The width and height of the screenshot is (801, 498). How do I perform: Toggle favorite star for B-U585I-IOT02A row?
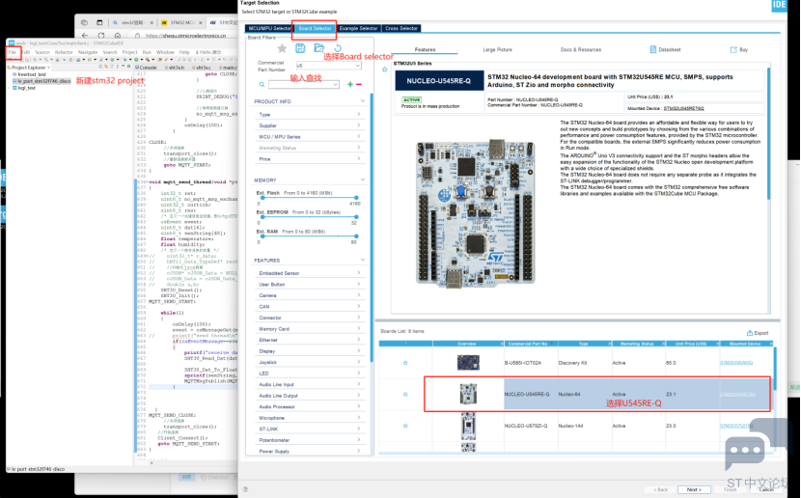[405, 363]
